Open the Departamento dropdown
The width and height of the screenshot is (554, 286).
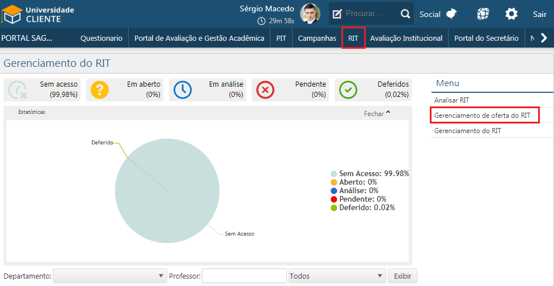click(x=110, y=276)
